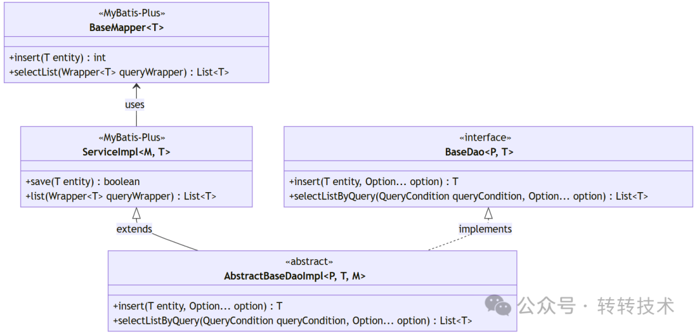Click the extends relationship label
Screen dimensions: 697x334
point(134,229)
